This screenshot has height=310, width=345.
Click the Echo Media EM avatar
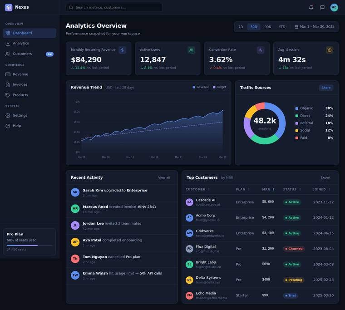pyautogui.click(x=189, y=295)
